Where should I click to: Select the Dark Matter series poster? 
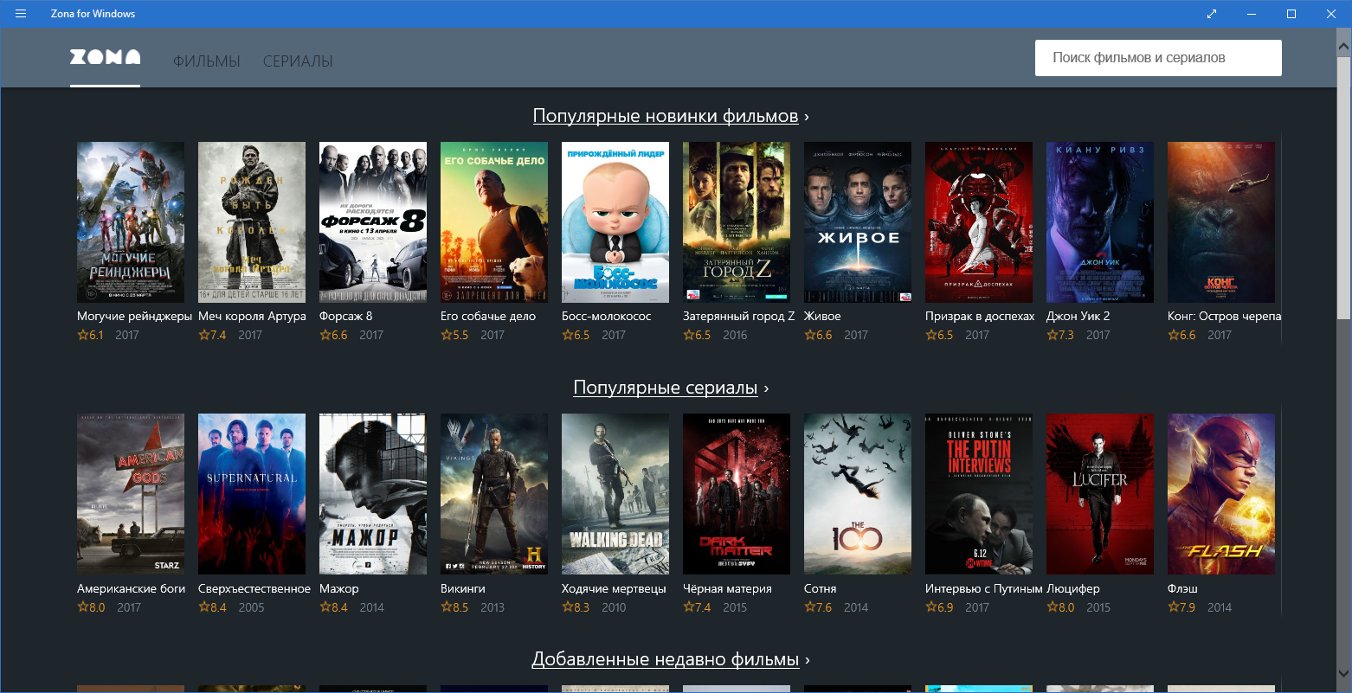pyautogui.click(x=737, y=494)
